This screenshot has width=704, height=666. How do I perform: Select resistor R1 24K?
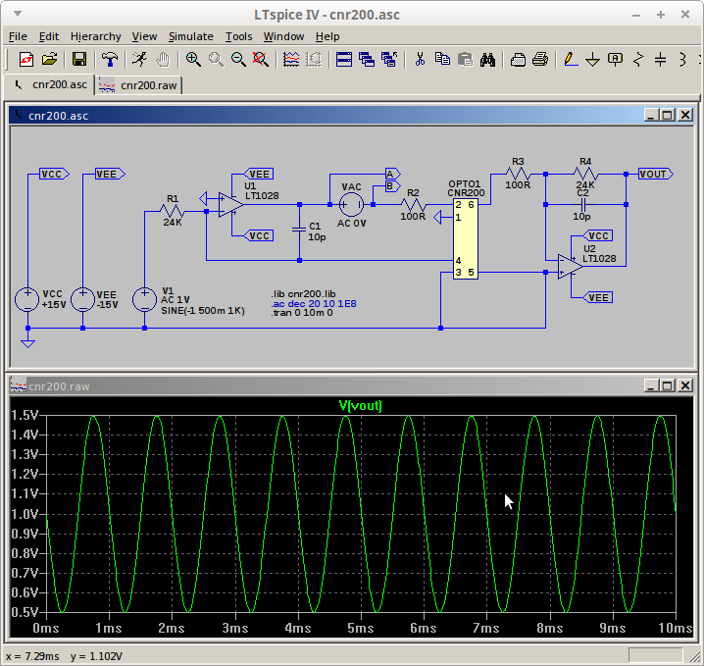[x=173, y=210]
